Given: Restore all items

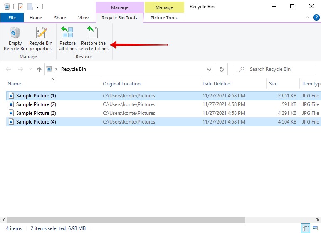Looking at the screenshot, I should coord(67,39).
